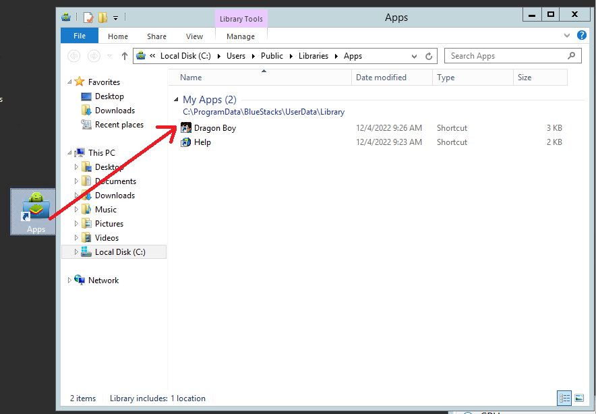This screenshot has width=596, height=414.
Task: Open the recent locations dropdown arrow
Action: (x=109, y=56)
